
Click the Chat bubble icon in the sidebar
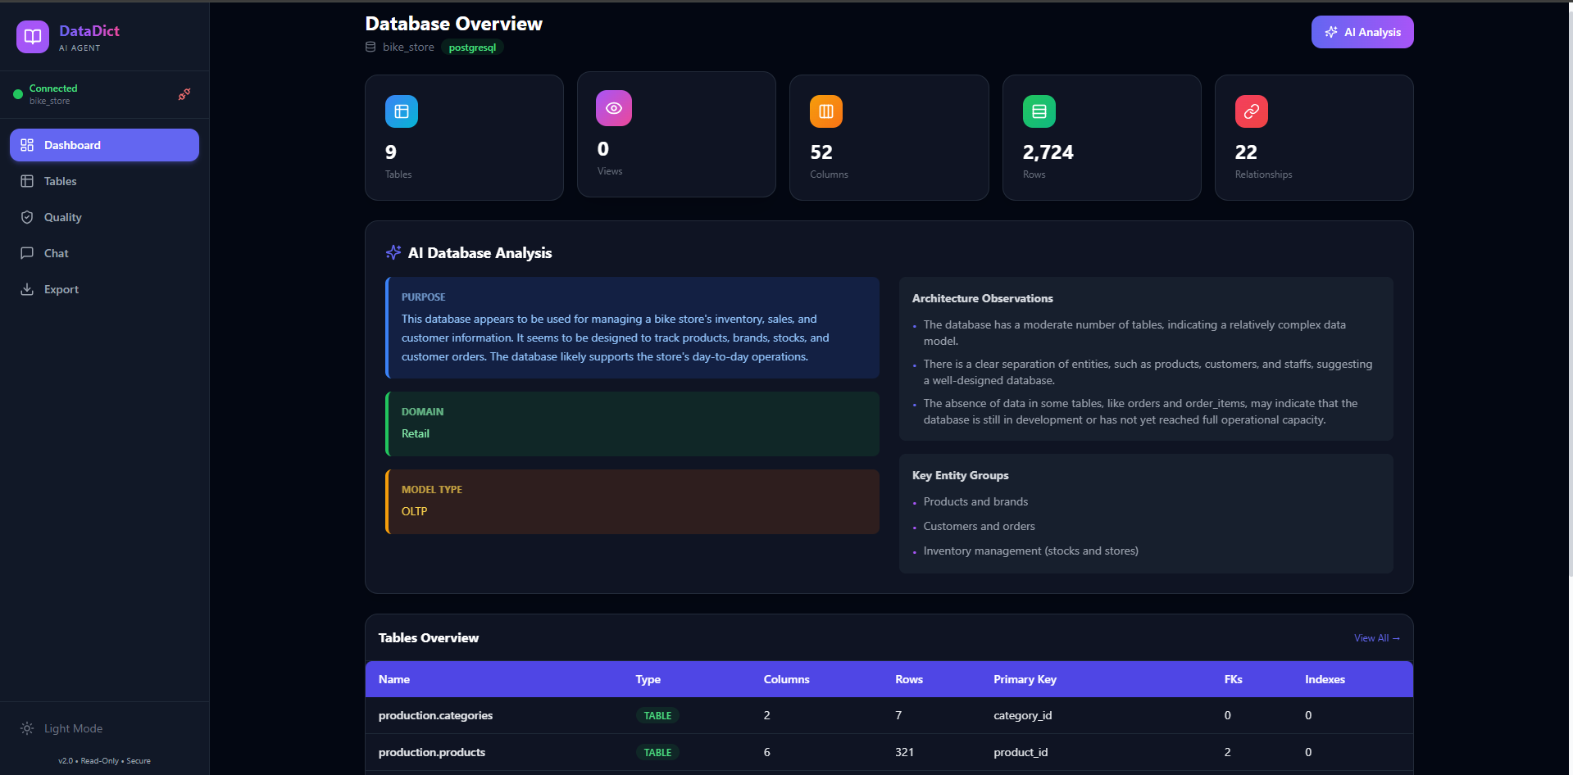[27, 253]
